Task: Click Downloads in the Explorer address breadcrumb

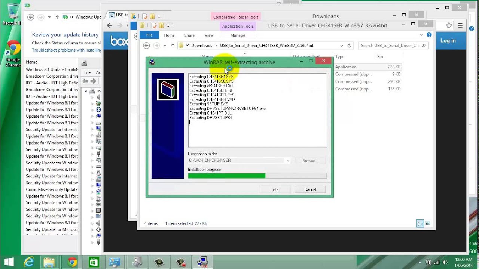Action: 202,46
